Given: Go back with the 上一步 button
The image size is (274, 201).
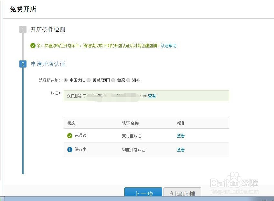Looking at the screenshot, I should [x=143, y=192].
